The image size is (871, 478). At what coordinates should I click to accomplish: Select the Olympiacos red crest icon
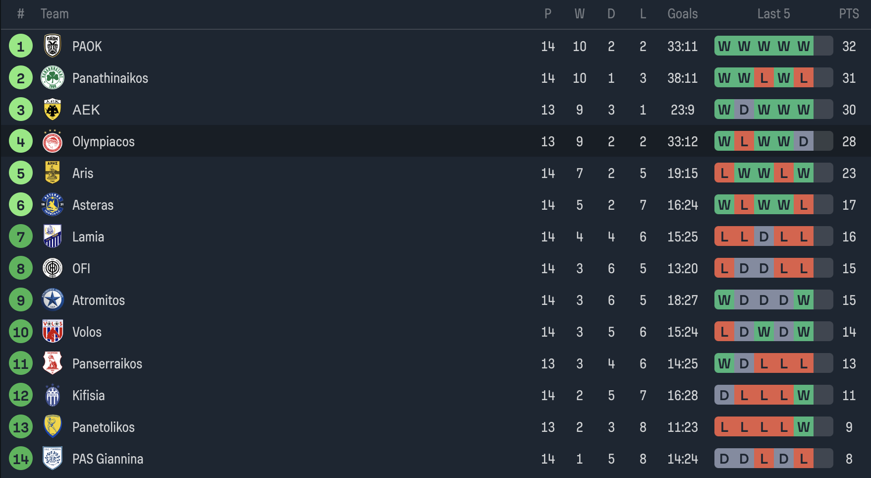click(53, 142)
